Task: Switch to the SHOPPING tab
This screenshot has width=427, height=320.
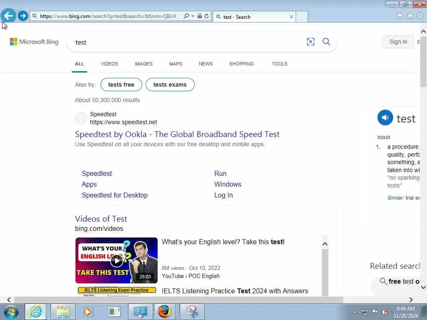Action: (x=241, y=64)
